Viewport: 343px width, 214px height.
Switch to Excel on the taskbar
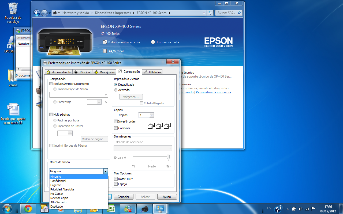[111, 209]
